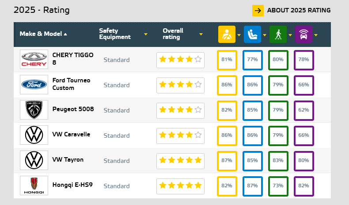Screen dimensions: 349x205
Task: Click Hongqi E-HS9 green 73% box
Action: click(278, 186)
